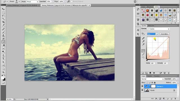180x101 pixels.
Task: Open the layer blend mode Normal dropdown
Action: point(152,79)
